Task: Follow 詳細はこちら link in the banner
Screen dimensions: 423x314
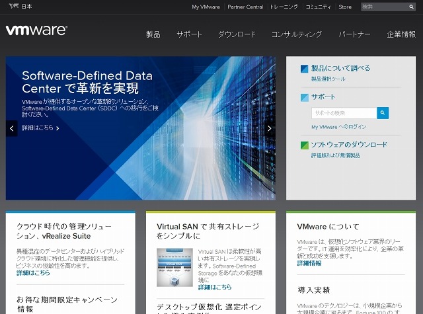Action: [x=38, y=128]
